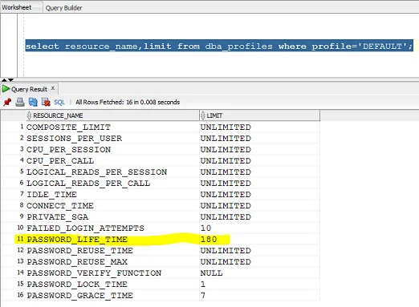This screenshot has height=307, width=419.
Task: Click the limit value 1 for PASSWORD_LOCK_TIME
Action: [203, 285]
